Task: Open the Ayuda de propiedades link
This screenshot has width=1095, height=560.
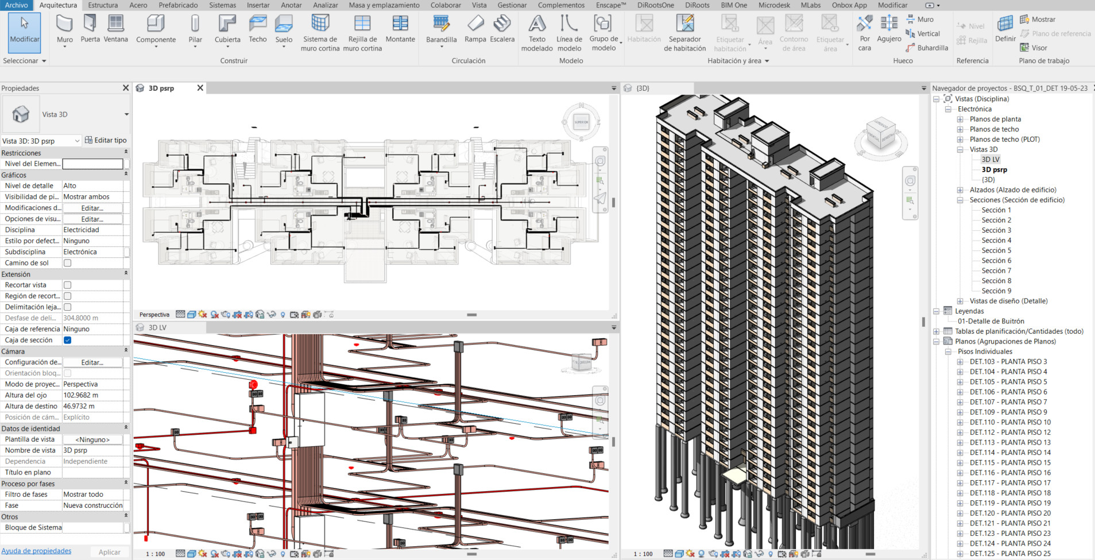Action: [36, 551]
